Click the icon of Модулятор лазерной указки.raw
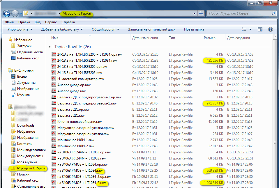The width and height of the screenshot is (279, 188). (54, 134)
